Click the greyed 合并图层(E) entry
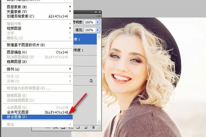The image size is (206, 137). (x=37, y=108)
